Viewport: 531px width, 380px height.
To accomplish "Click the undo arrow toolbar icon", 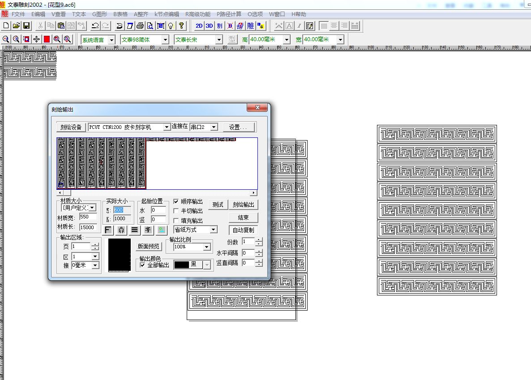I will tap(94, 26).
